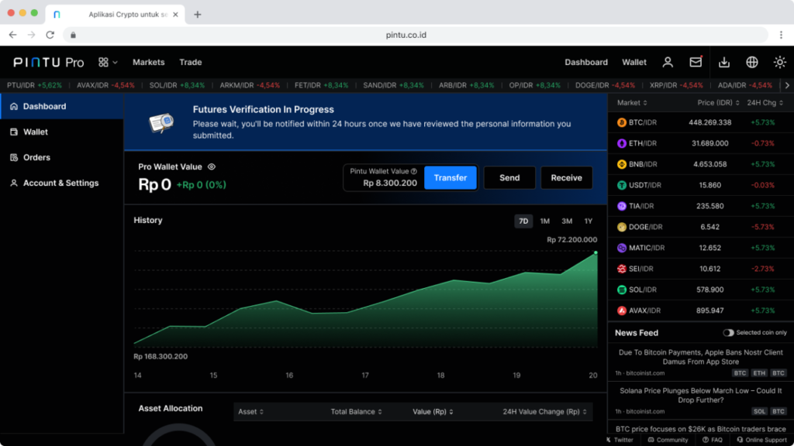The image size is (794, 446).
Task: Click the ETH tag on Apple news
Action: coord(758,373)
